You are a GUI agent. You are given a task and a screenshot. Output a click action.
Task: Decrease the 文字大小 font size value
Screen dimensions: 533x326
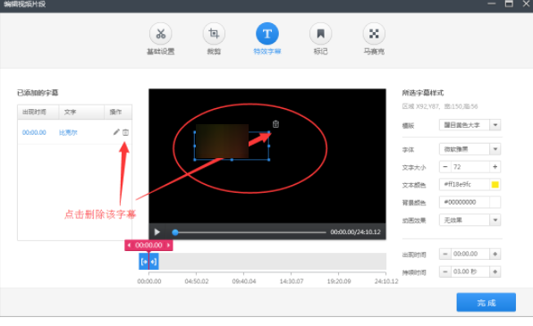pyautogui.click(x=445, y=167)
